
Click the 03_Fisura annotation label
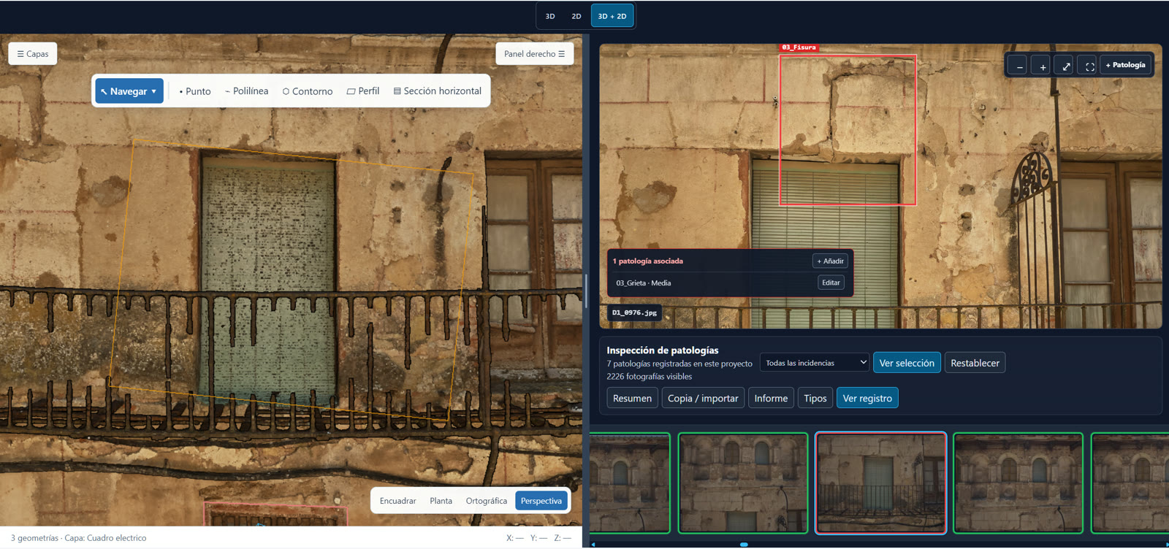tap(799, 47)
